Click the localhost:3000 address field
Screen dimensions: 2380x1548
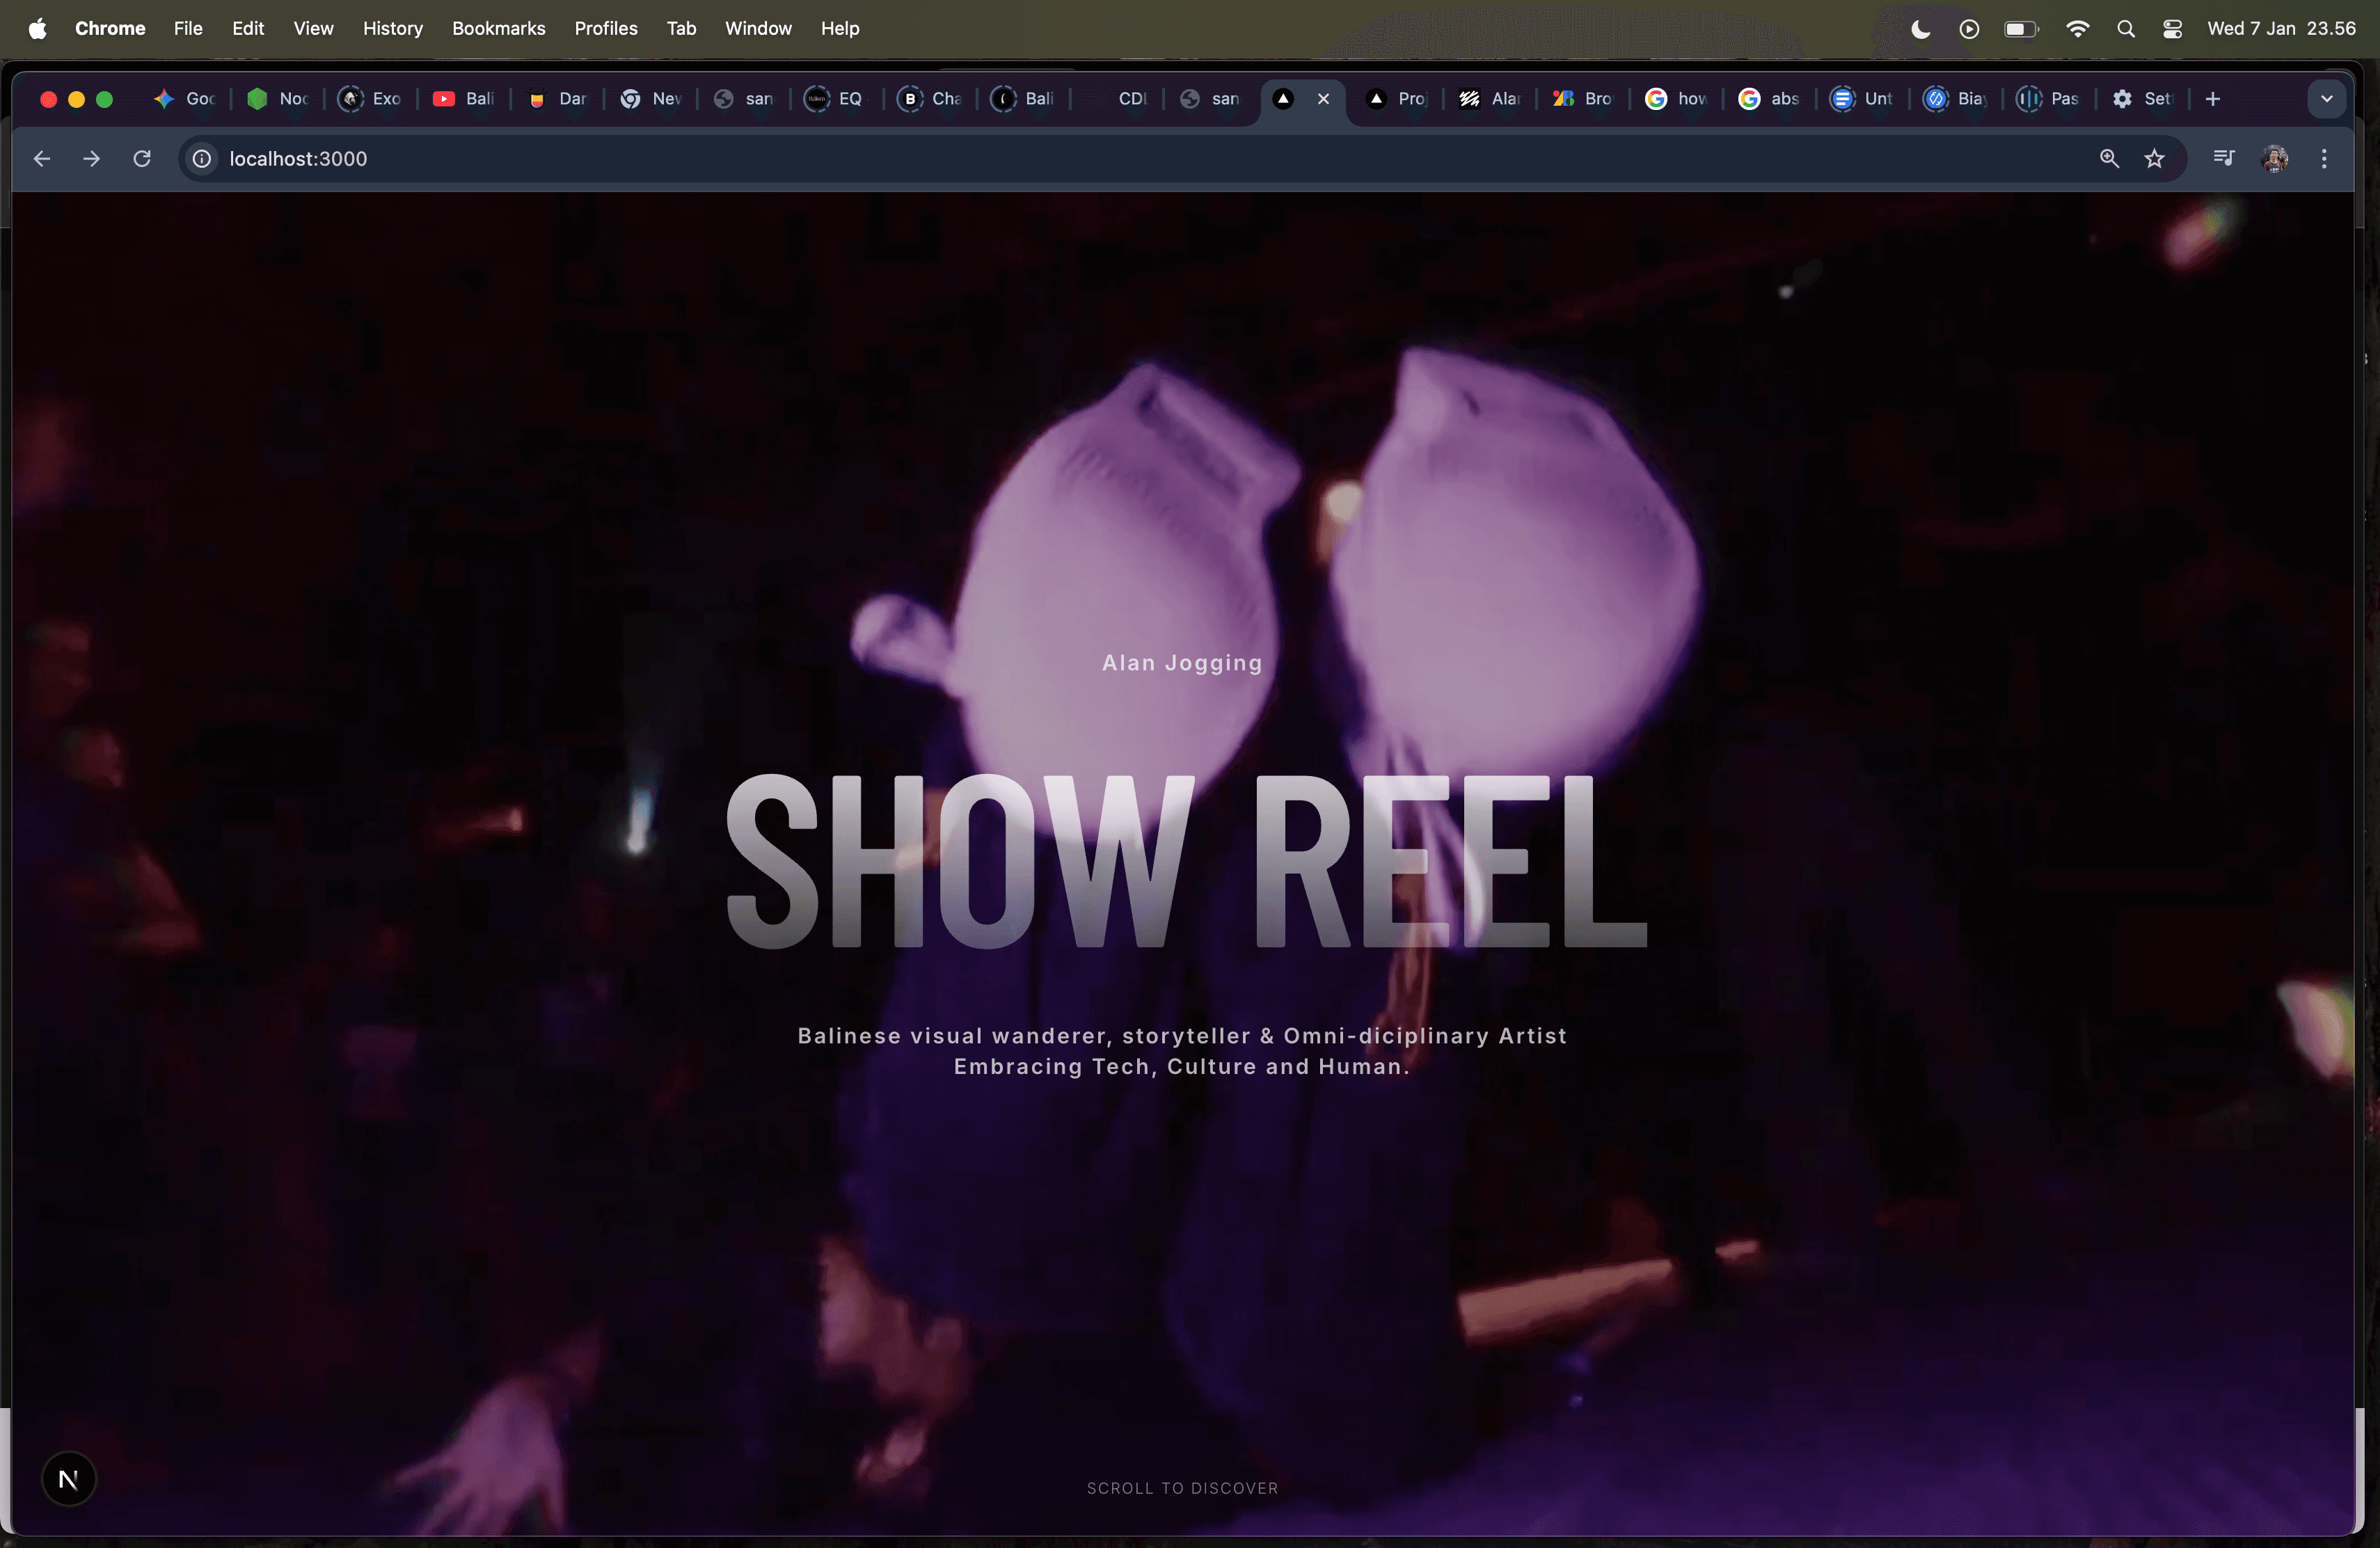[x=298, y=158]
